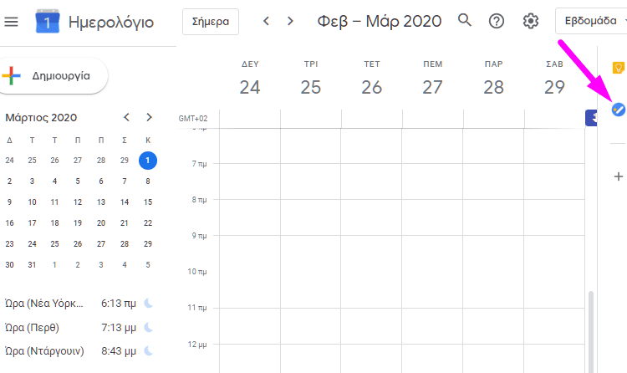Open the main hamburger menu
This screenshot has height=373, width=627.
point(11,21)
